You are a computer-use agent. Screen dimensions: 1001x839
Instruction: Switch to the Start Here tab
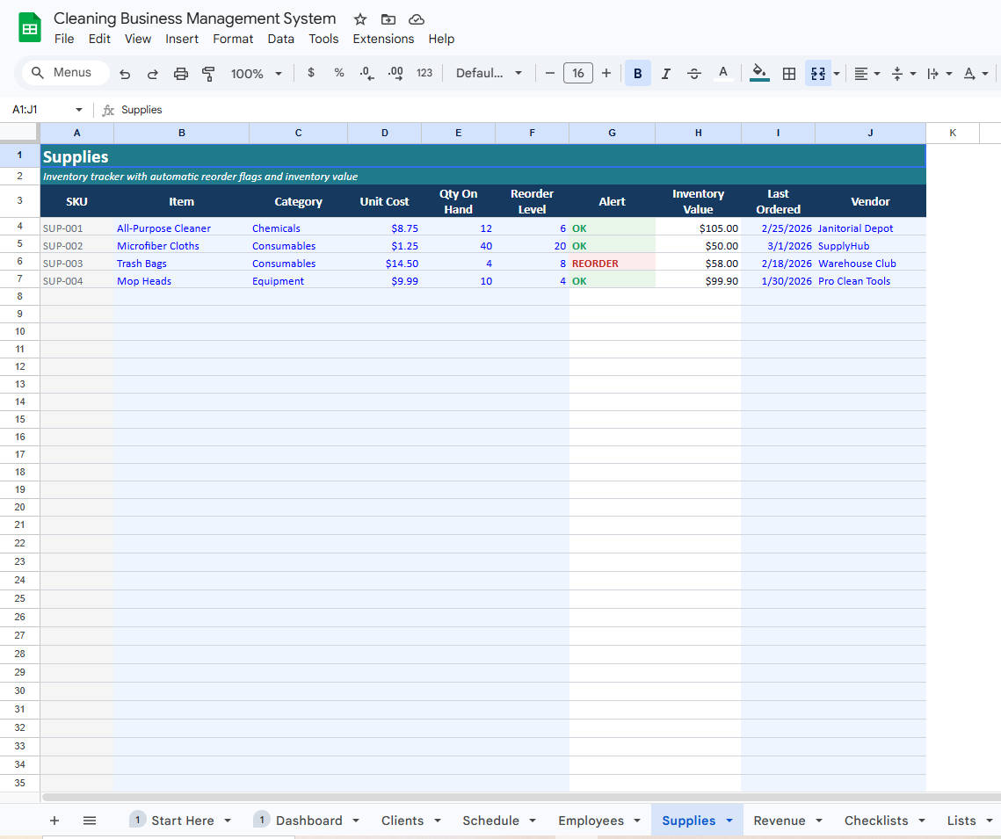pos(183,821)
